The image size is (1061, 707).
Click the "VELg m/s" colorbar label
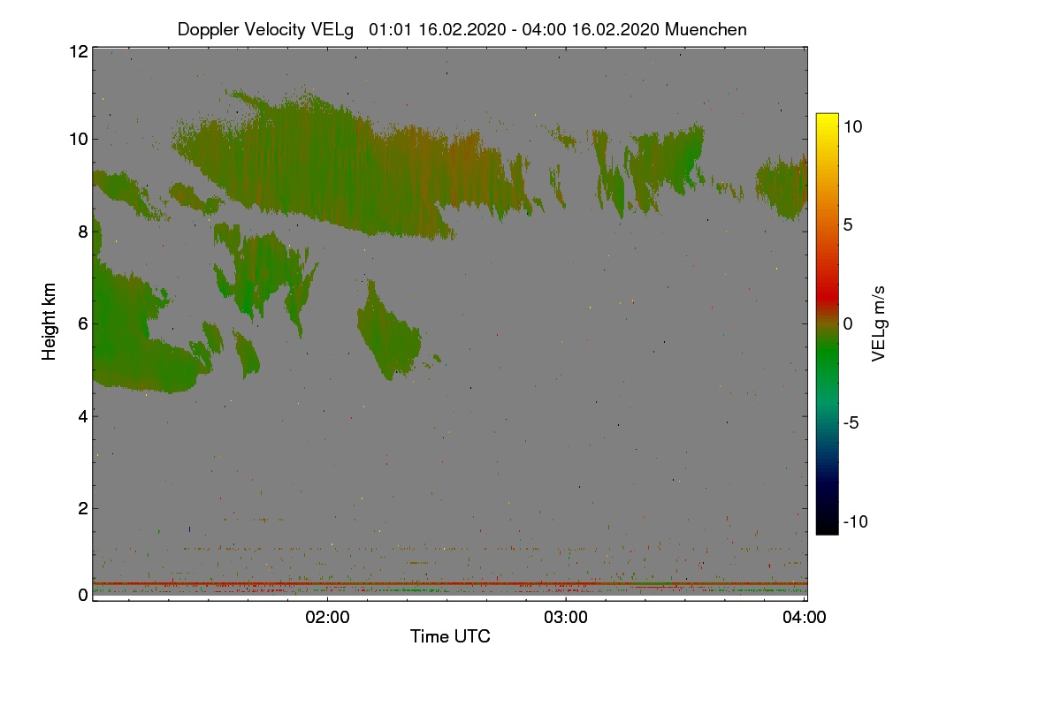point(879,323)
